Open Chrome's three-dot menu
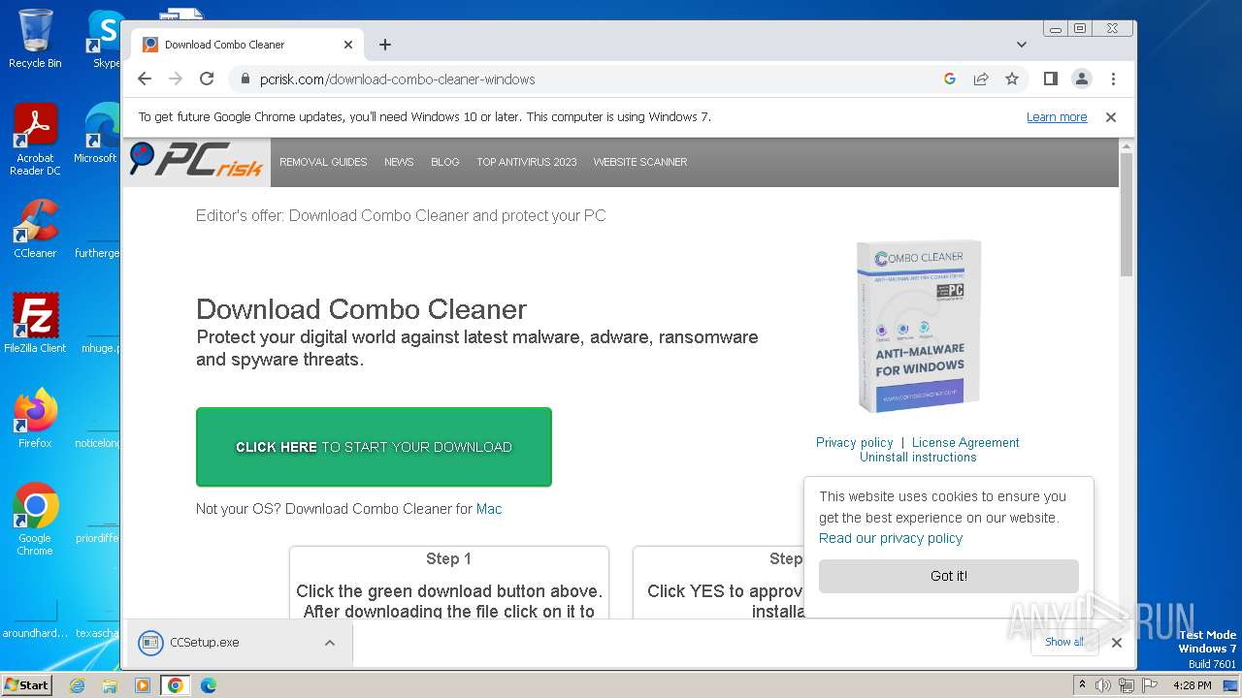 coord(1113,79)
